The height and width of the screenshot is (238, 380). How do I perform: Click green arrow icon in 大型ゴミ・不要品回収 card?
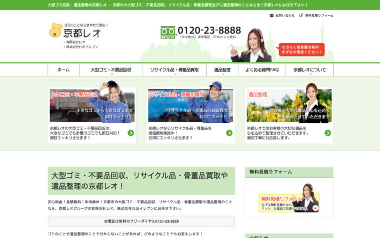[131, 133]
